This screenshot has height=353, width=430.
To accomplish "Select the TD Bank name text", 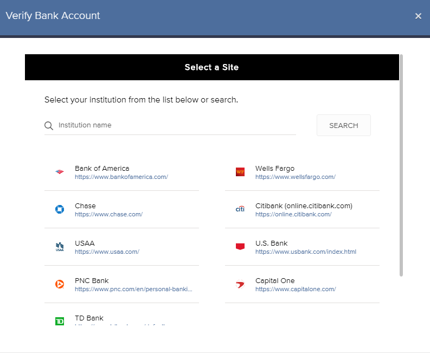I will [x=89, y=318].
